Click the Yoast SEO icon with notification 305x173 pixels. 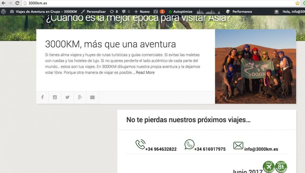pos(159,11)
